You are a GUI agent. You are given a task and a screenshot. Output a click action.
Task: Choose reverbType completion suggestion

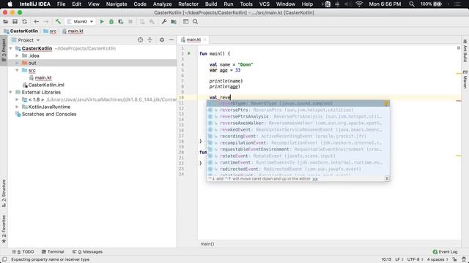298,103
